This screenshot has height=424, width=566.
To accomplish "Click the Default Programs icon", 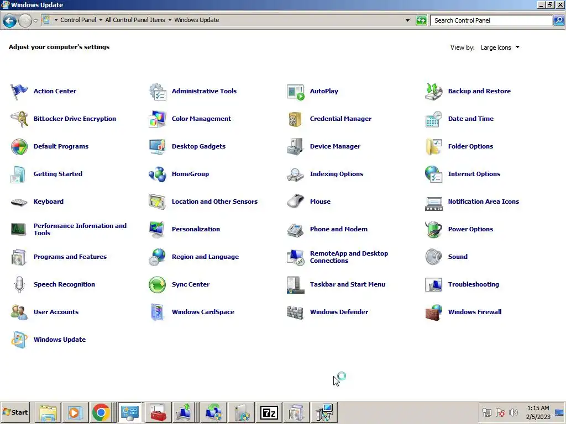I will click(19, 146).
